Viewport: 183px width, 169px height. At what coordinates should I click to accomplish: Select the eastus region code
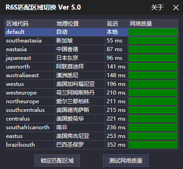[x=14, y=136]
